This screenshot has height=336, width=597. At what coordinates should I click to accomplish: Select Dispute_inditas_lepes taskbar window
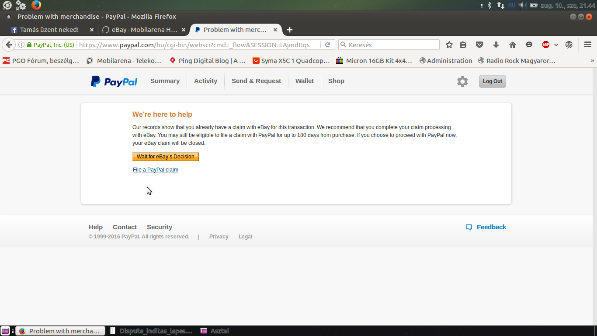click(151, 331)
